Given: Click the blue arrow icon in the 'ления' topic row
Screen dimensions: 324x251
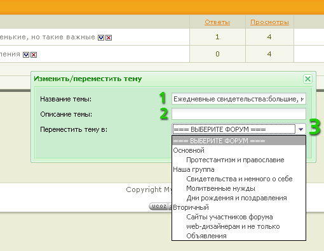Looking at the screenshot, I should (26, 55).
